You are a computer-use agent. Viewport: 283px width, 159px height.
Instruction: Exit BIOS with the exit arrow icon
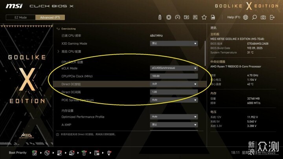(x=272, y=17)
